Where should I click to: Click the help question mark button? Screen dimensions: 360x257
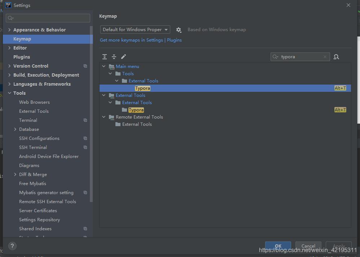click(12, 246)
